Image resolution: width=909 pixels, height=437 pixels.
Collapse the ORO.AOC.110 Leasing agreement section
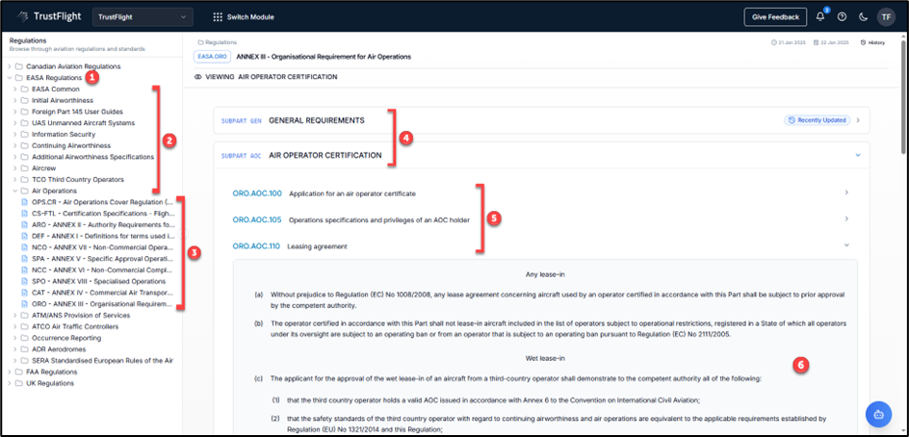[x=846, y=245]
